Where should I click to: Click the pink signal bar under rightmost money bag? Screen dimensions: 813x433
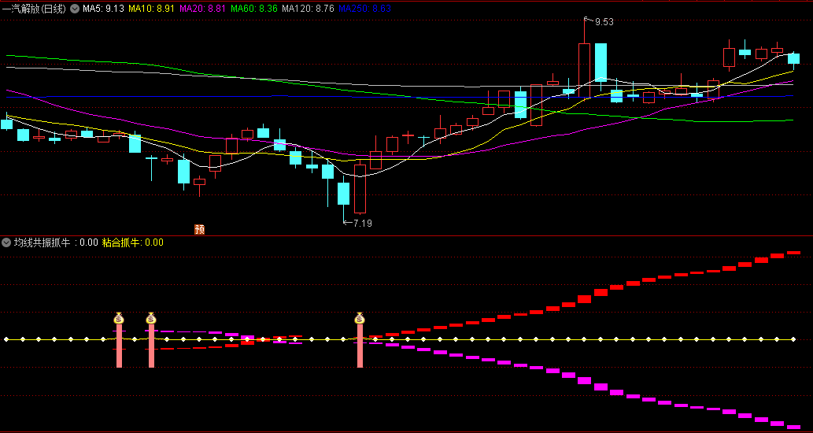(360, 346)
